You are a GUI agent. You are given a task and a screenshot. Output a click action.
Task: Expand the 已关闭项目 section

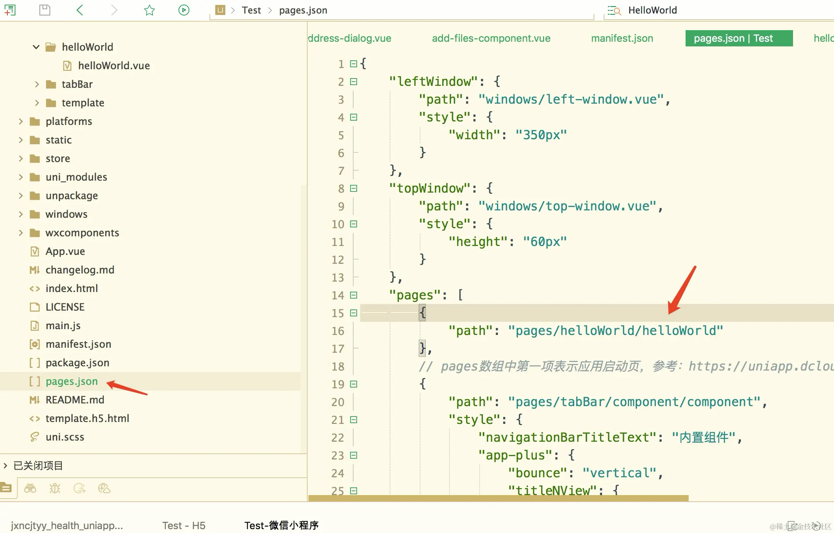[x=5, y=465]
